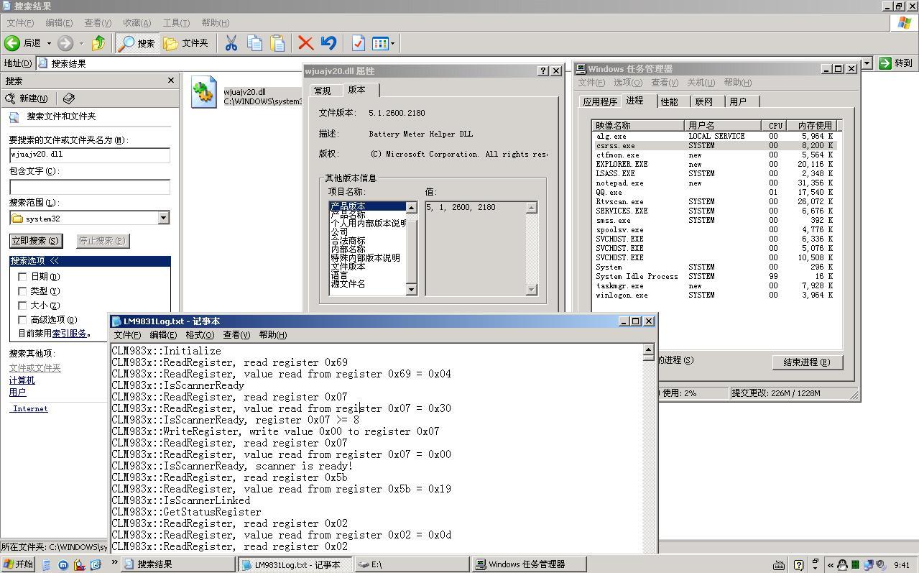Click the Up folder icon
The image size is (919, 573).
click(98, 43)
